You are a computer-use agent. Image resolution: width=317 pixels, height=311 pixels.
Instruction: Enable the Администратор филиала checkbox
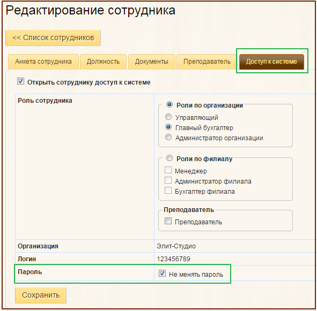(x=168, y=180)
